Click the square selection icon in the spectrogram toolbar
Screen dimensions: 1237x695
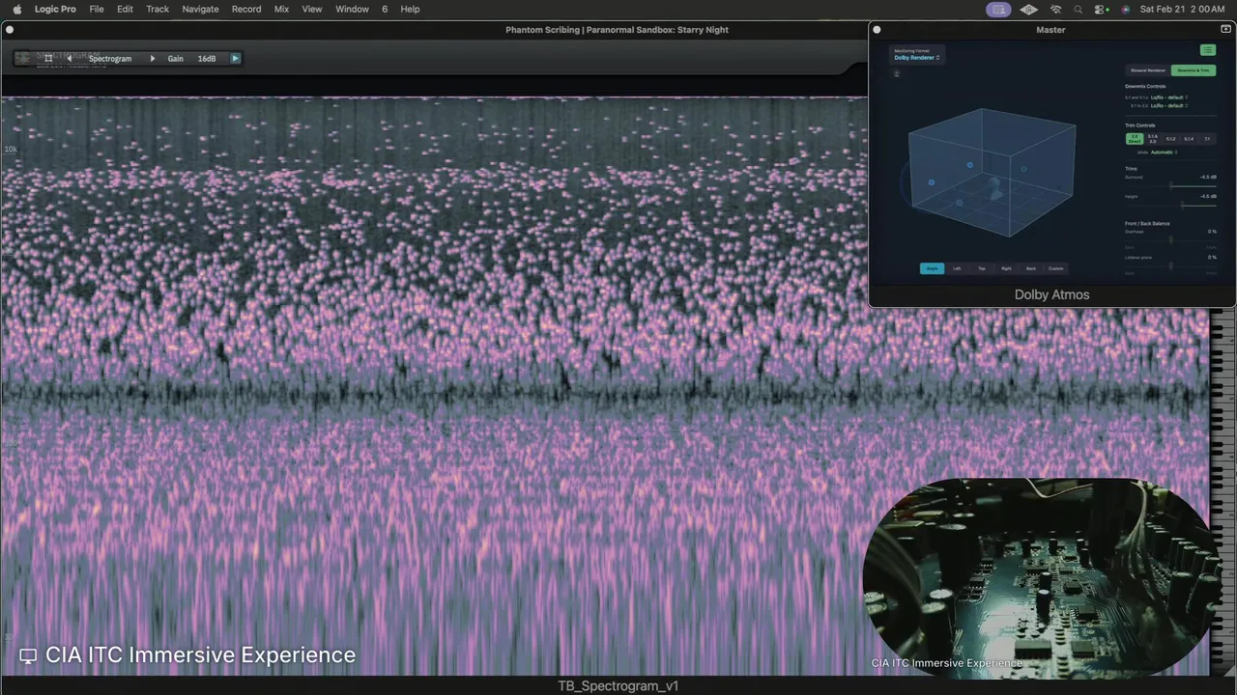point(48,58)
